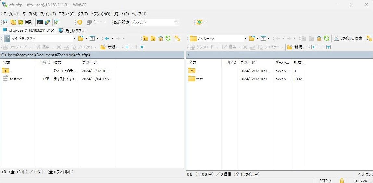Click the remote Select Files plus icon
The height and width of the screenshot is (183, 373).
pos(314,47)
